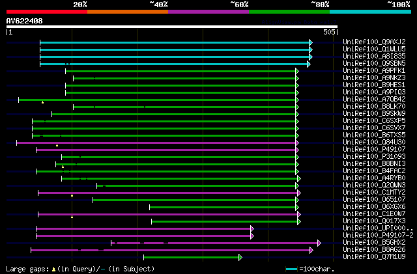Click the yellow query gap marker under C1E0W7
Viewport: 417px width, 274px height.
72,217
